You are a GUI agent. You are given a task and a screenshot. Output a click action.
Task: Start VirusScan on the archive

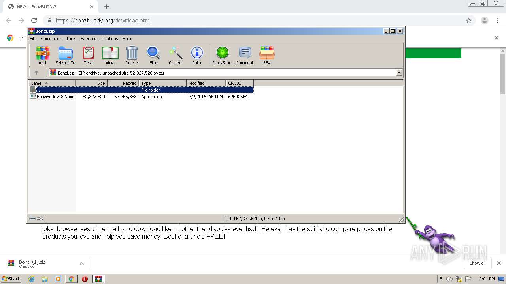(222, 55)
